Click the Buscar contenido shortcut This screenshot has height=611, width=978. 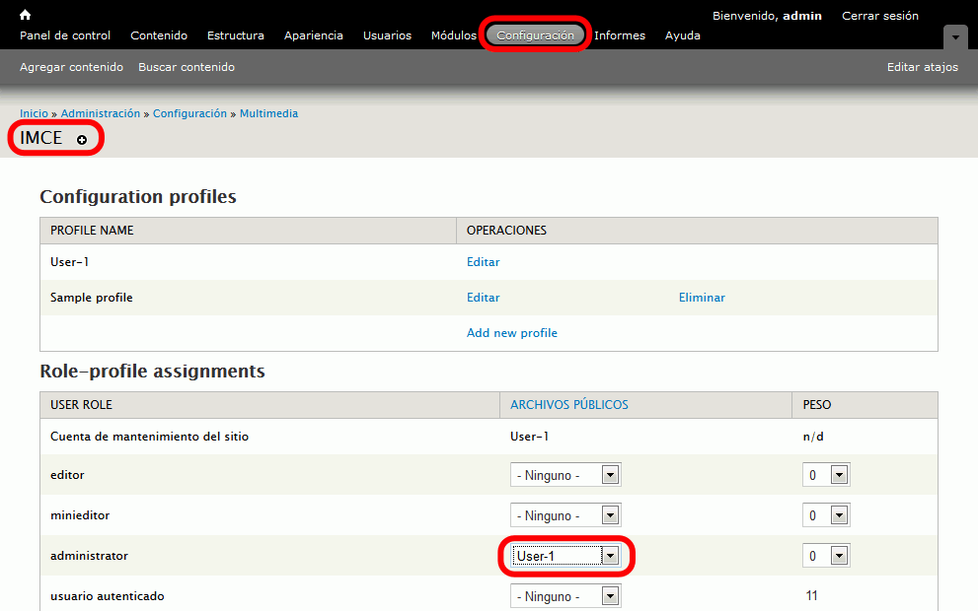click(187, 67)
